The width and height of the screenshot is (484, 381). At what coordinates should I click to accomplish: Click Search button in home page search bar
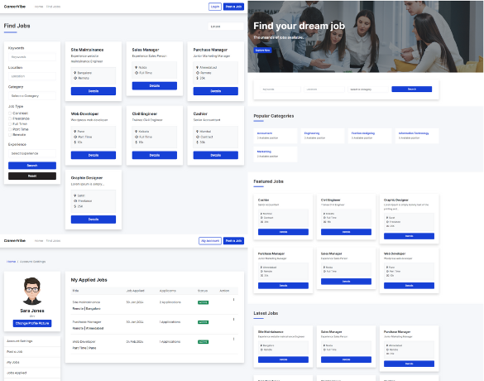412,89
